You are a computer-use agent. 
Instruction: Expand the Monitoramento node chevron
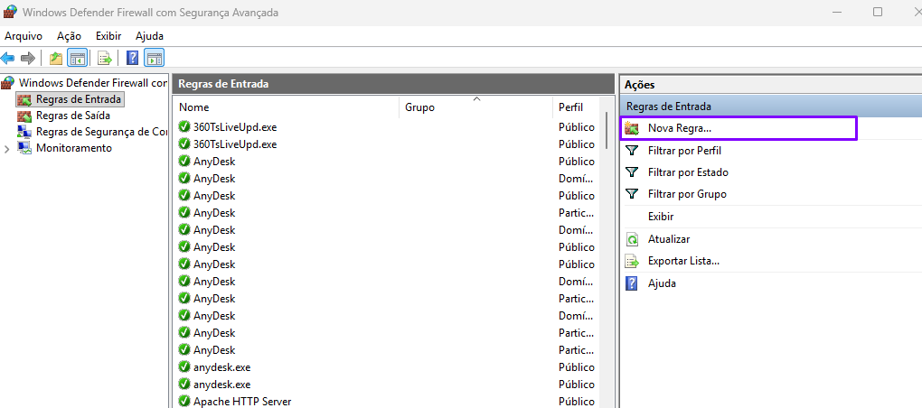pyautogui.click(x=7, y=149)
